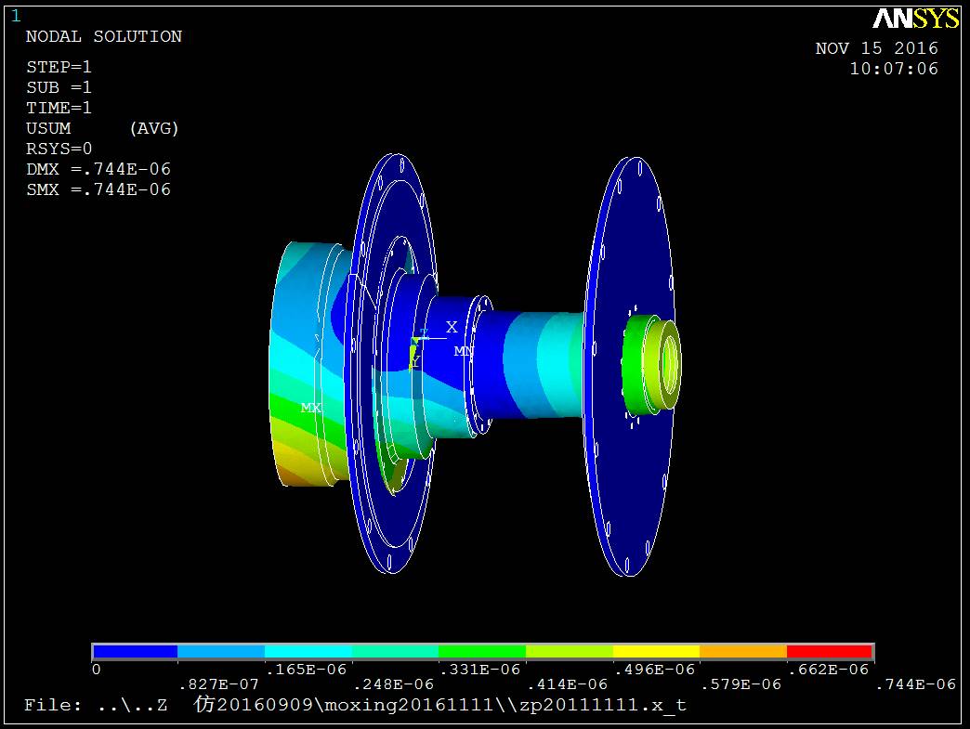Screen dimensions: 970x729
Task: Click the MX maximum displacement marker
Action: coord(310,408)
